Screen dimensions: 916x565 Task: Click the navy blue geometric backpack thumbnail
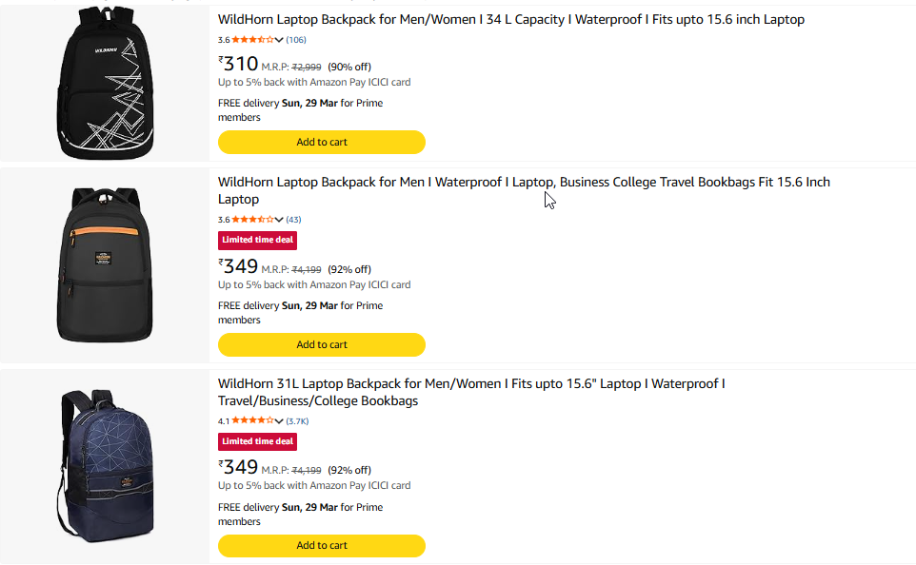pyautogui.click(x=104, y=464)
